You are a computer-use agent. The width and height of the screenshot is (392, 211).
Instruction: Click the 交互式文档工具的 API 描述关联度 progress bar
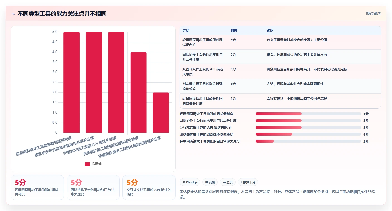tap(308, 128)
